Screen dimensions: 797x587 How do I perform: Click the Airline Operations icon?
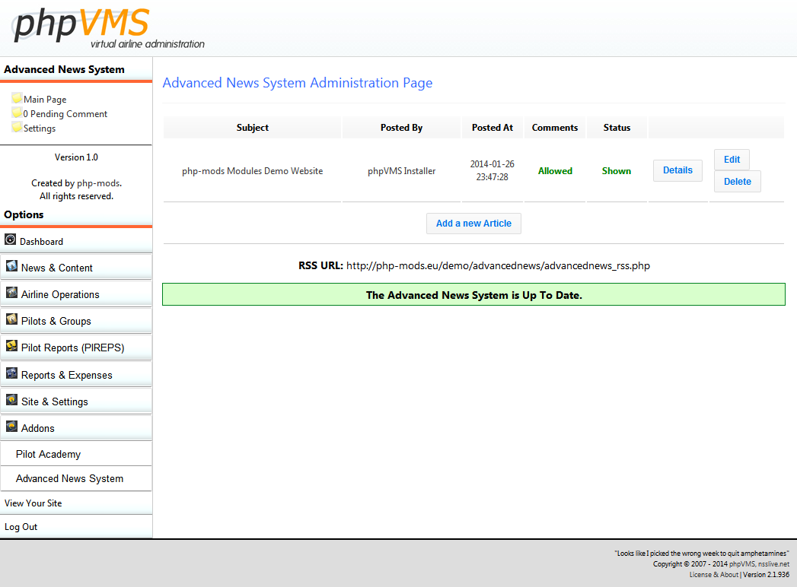pyautogui.click(x=11, y=293)
